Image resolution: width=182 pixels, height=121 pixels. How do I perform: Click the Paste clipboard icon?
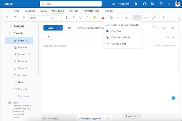pyautogui.click(x=15, y=18)
